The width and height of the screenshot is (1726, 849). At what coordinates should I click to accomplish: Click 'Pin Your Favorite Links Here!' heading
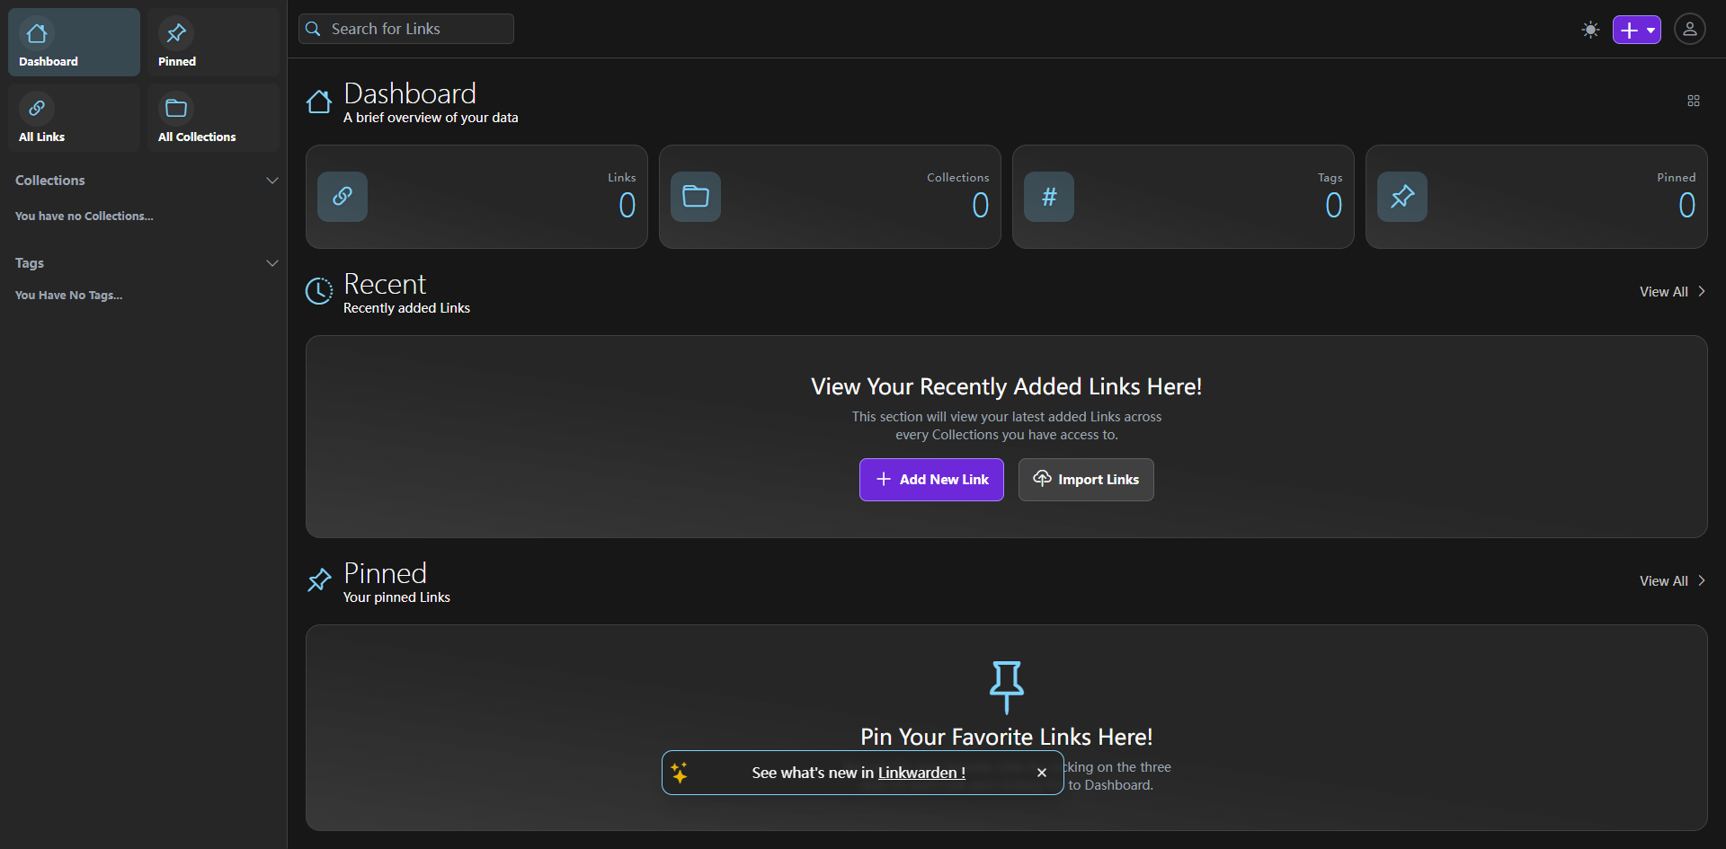1007,737
